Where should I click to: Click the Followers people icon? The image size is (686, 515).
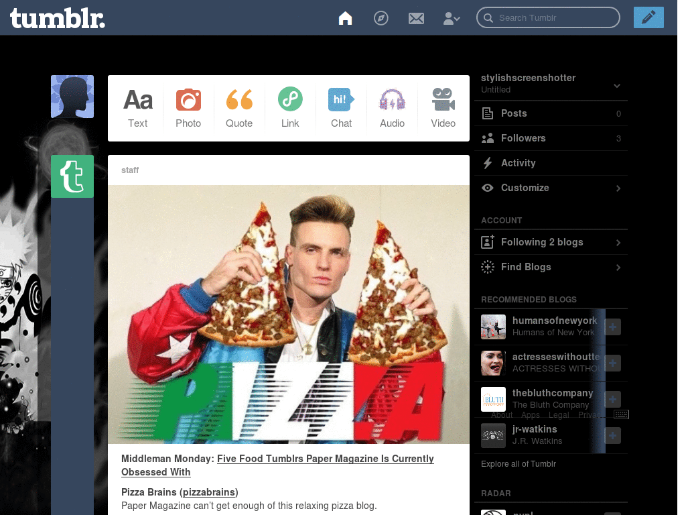pos(488,138)
